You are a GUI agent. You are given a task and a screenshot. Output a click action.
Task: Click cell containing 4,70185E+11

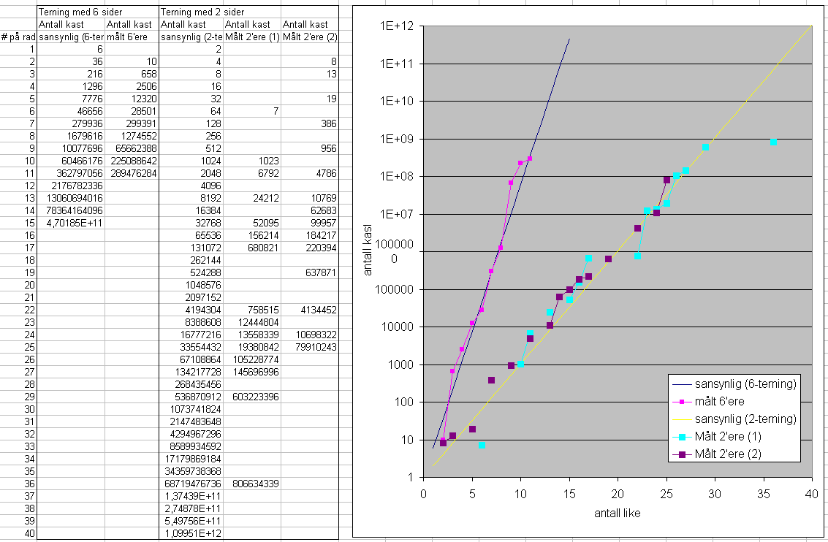pyautogui.click(x=71, y=223)
